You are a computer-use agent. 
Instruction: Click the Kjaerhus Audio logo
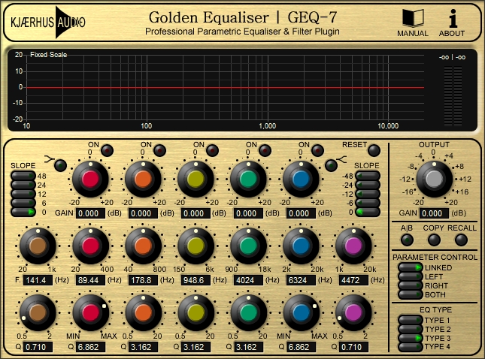point(48,23)
